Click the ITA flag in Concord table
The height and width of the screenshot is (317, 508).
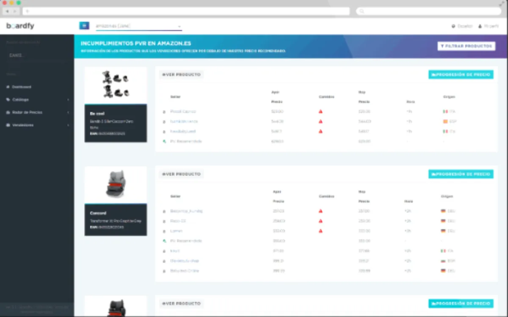[443, 251]
